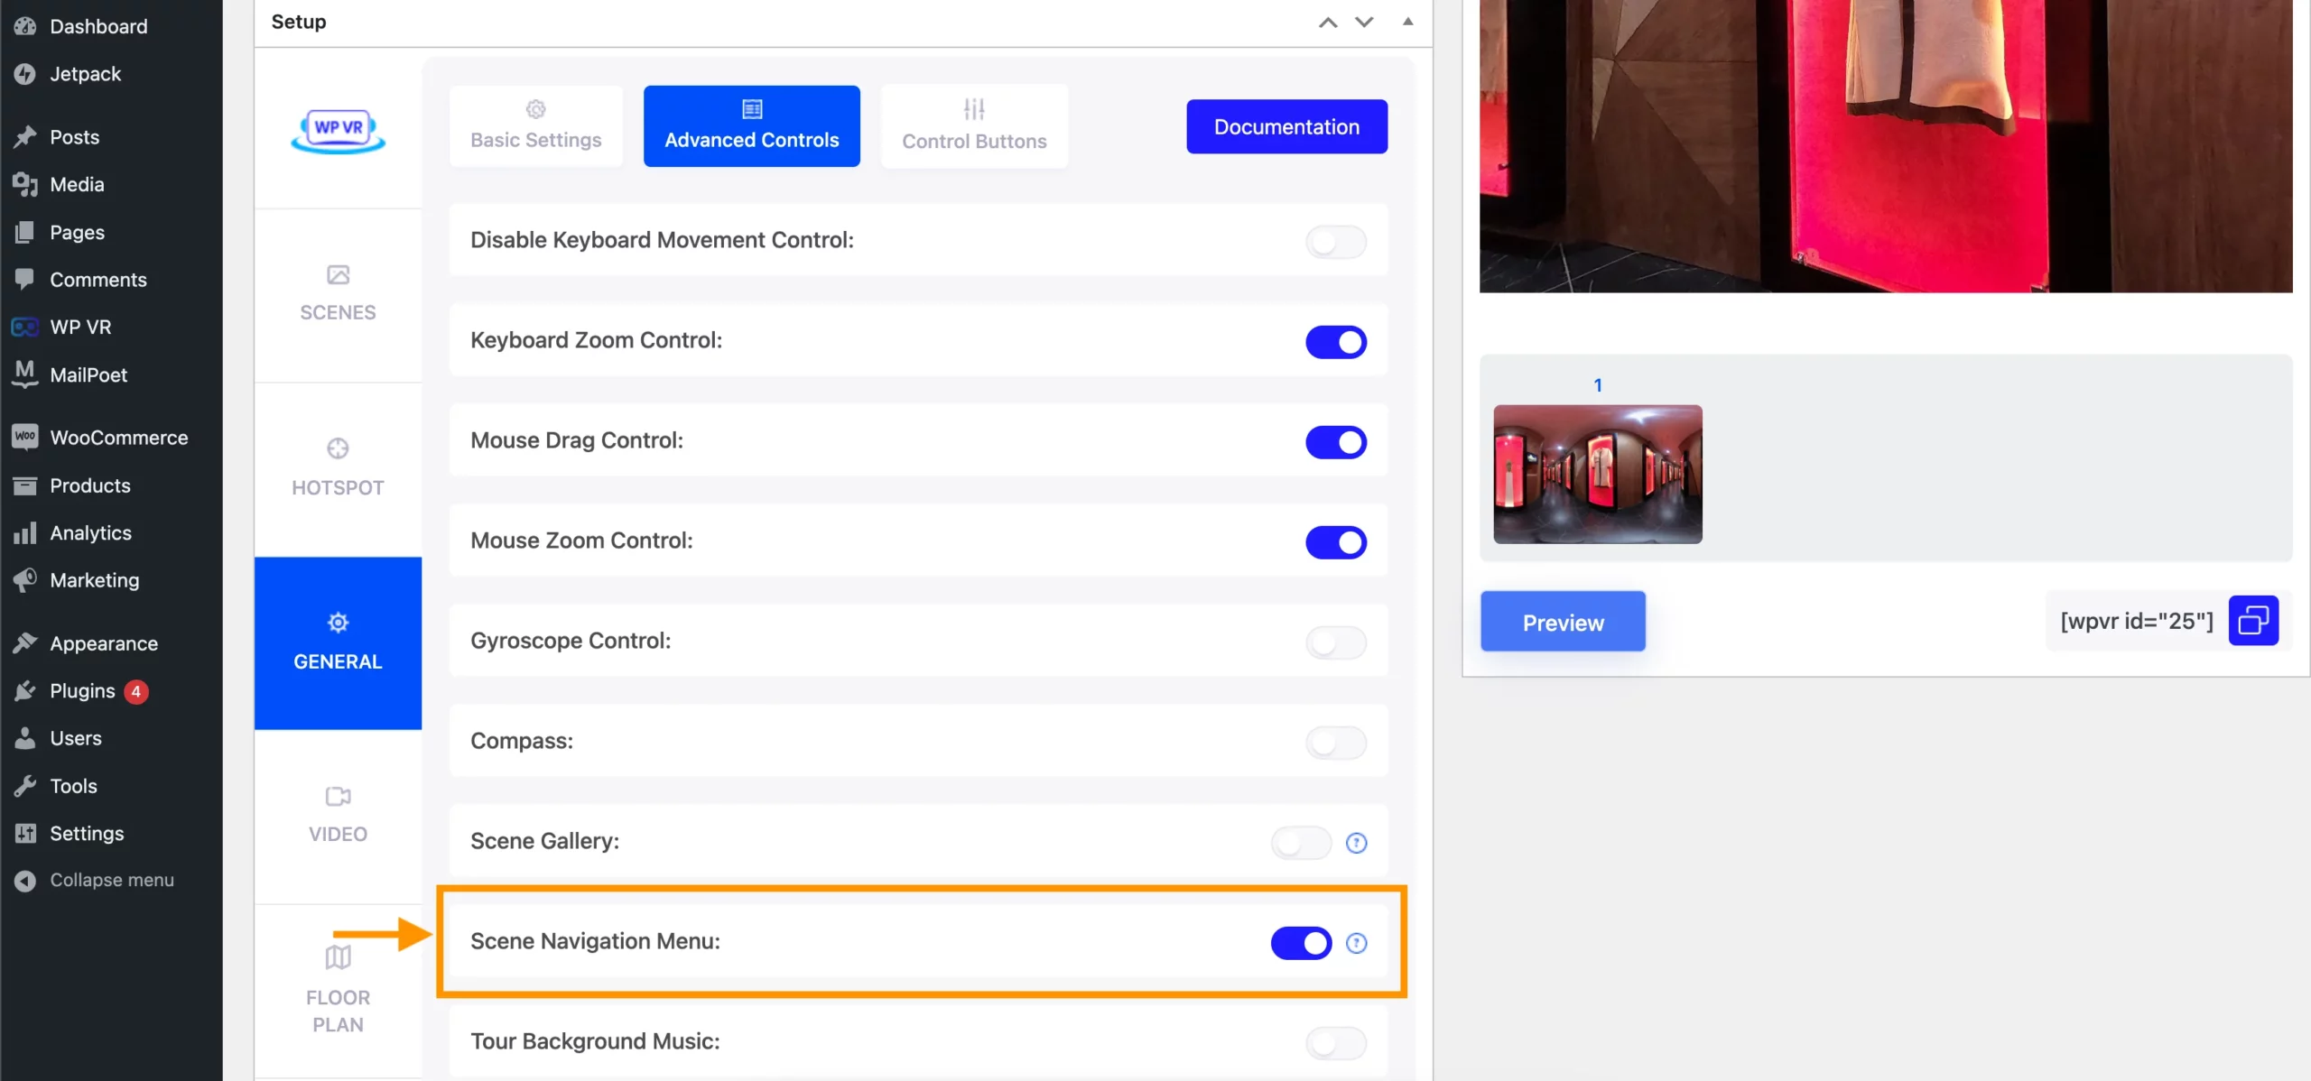This screenshot has width=2311, height=1081.
Task: Click the General settings gear icon
Action: pyautogui.click(x=338, y=620)
